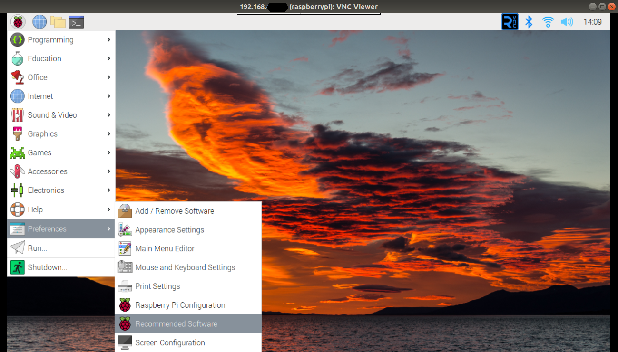Viewport: 618px width, 352px height.
Task: Click the Print Settings printer icon
Action: coord(125,286)
